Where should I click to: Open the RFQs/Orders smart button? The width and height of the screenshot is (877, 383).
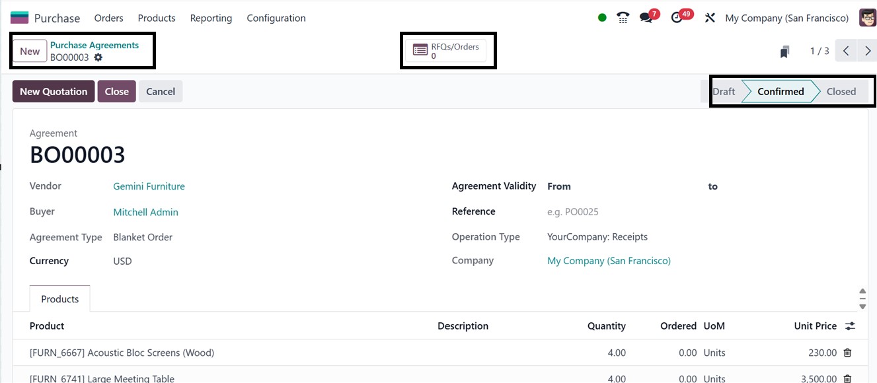click(446, 51)
